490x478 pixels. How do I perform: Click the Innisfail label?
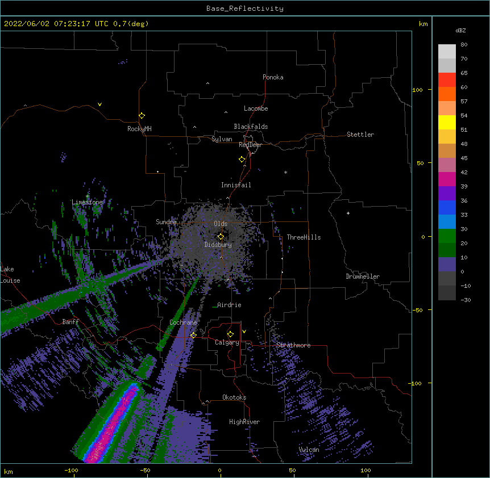(236, 185)
